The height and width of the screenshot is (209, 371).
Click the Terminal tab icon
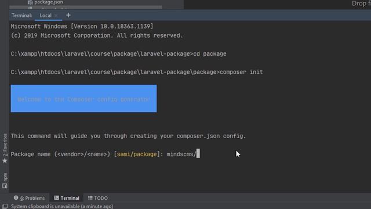[x=56, y=197]
